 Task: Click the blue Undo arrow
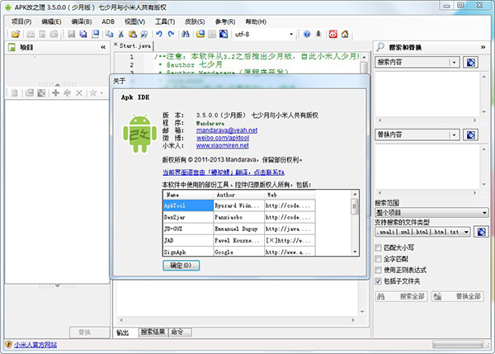159,34
